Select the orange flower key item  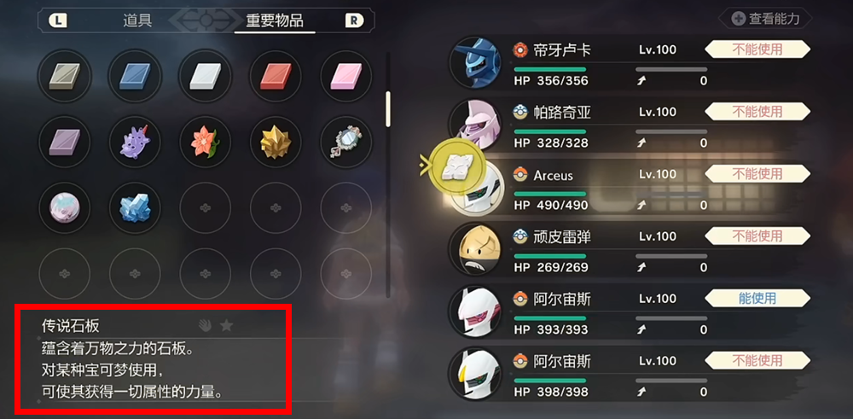click(205, 142)
